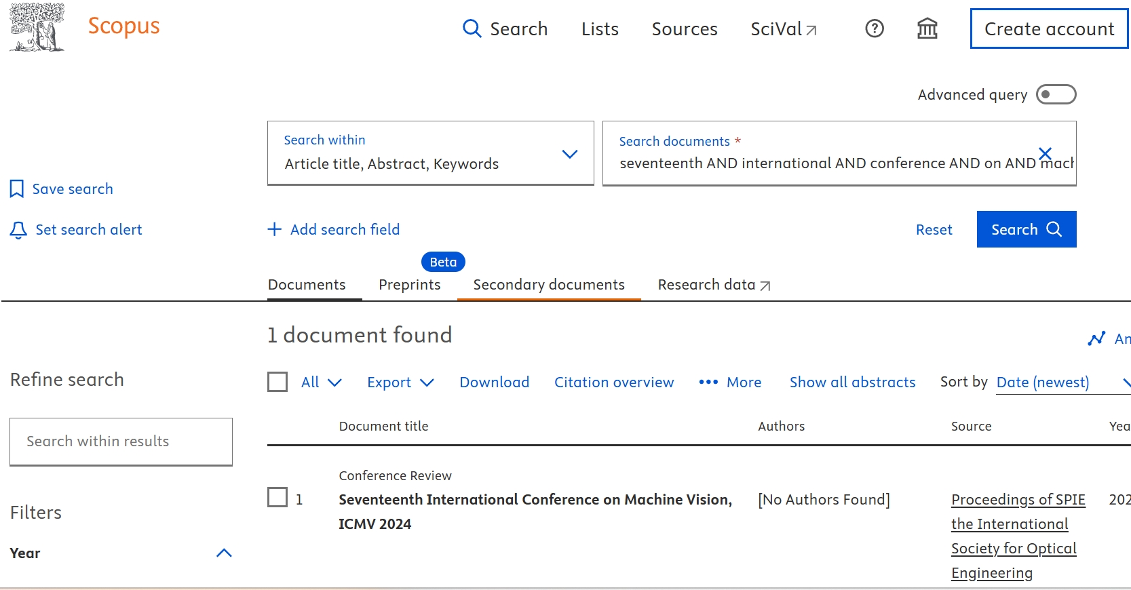The width and height of the screenshot is (1131, 590).
Task: Click the Download link
Action: pyautogui.click(x=494, y=382)
